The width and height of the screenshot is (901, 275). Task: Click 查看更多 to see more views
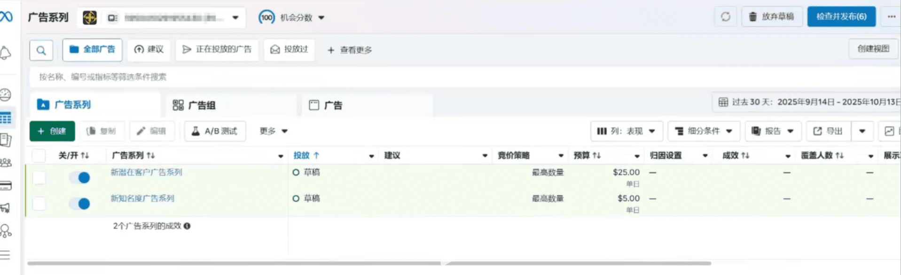click(x=350, y=50)
